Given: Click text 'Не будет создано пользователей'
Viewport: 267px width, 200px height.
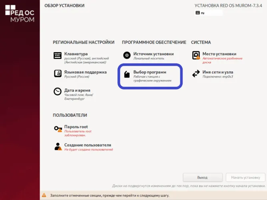Looking at the screenshot, I should 88,150.
